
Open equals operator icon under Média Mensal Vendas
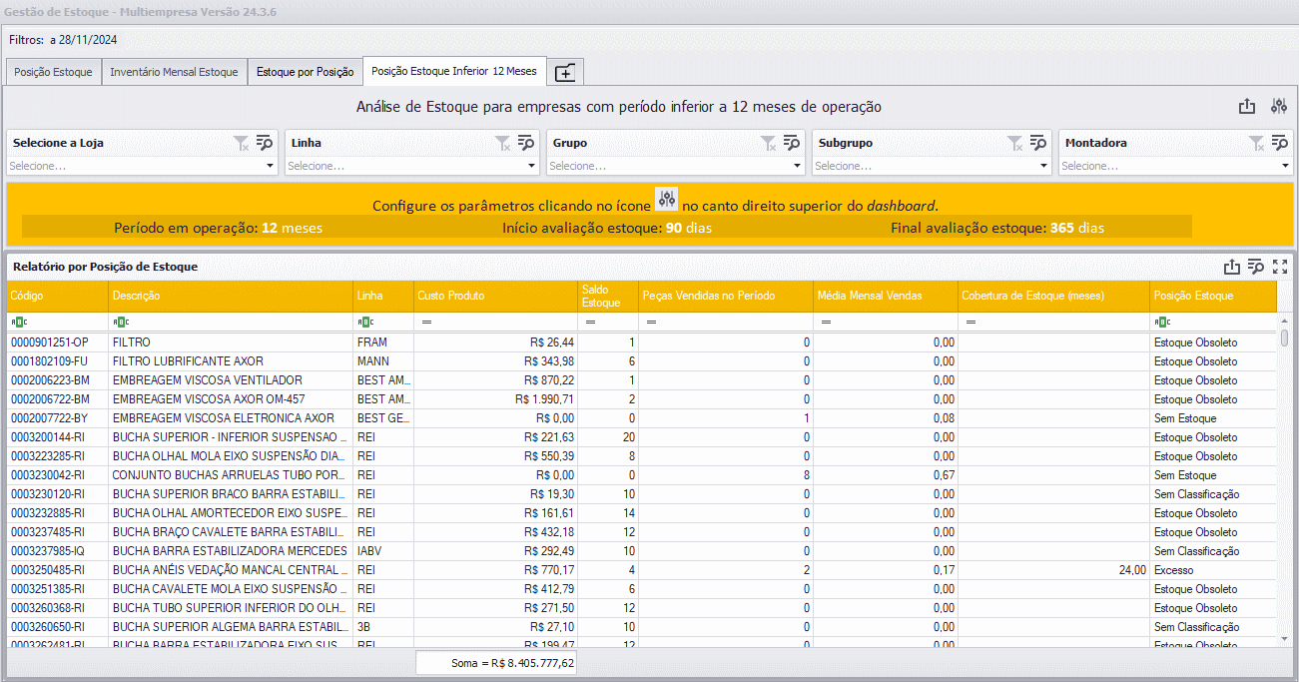coord(826,322)
